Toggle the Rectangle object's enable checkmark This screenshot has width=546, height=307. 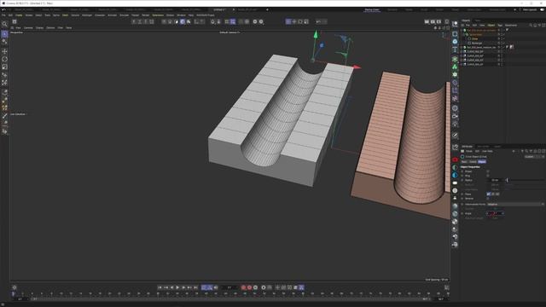point(503,43)
